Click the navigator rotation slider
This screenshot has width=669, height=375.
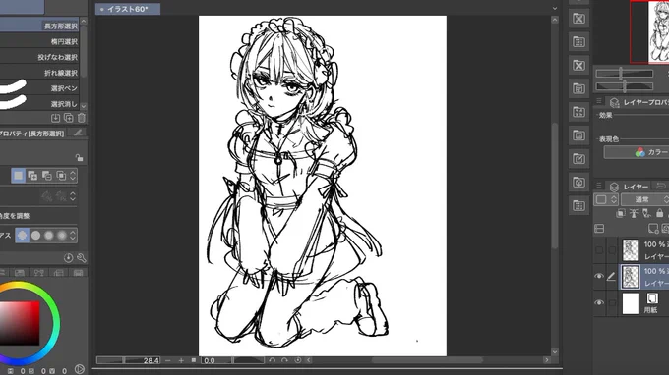click(x=624, y=86)
